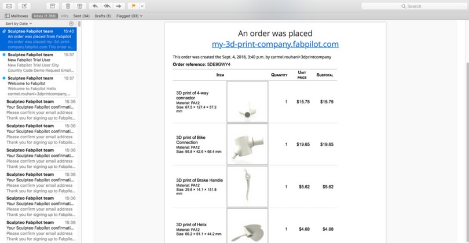Click the message list filter icon

pyautogui.click(x=71, y=24)
